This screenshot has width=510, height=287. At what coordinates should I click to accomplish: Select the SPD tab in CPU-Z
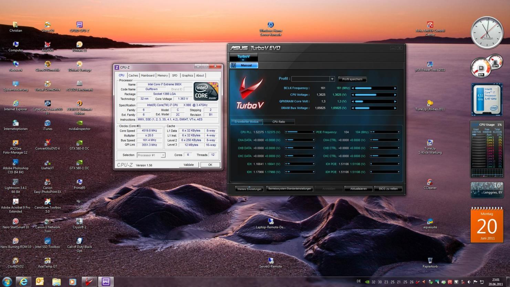175,75
